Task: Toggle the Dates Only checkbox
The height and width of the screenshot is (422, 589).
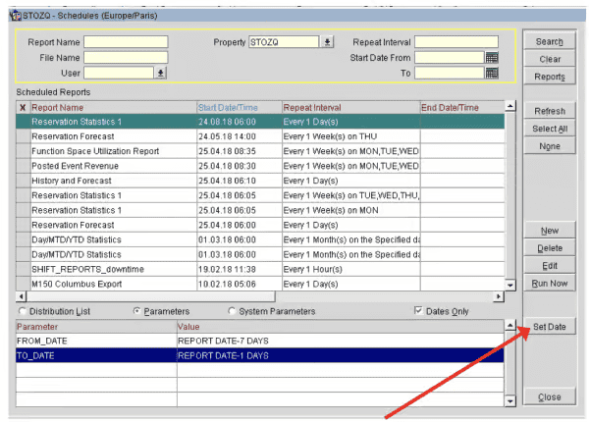Action: (x=419, y=311)
